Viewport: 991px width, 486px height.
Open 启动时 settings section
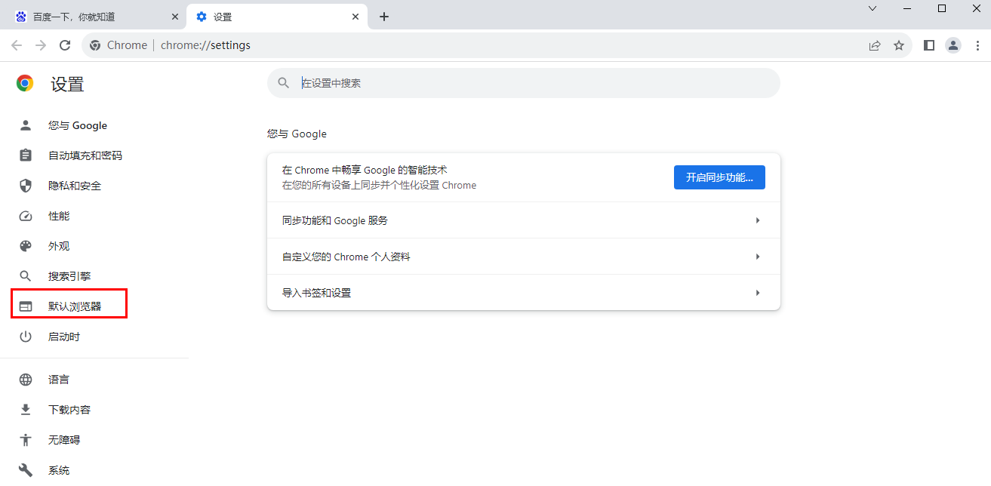pyautogui.click(x=64, y=337)
